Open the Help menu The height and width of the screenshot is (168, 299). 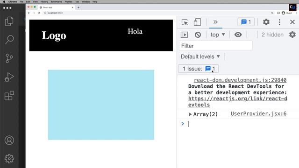click(95, 2)
